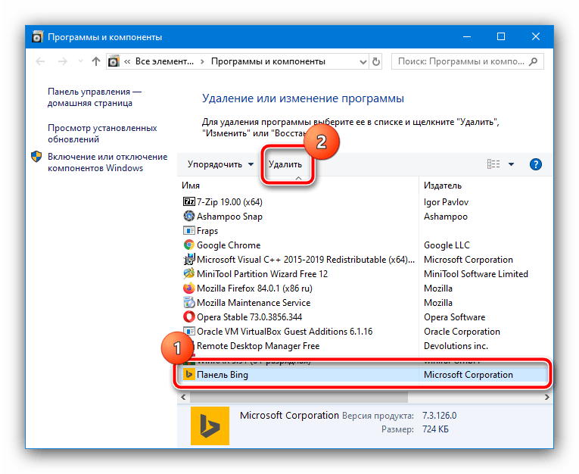Click the search magnifier icon
Image resolution: width=579 pixels, height=474 pixels.
534,61
